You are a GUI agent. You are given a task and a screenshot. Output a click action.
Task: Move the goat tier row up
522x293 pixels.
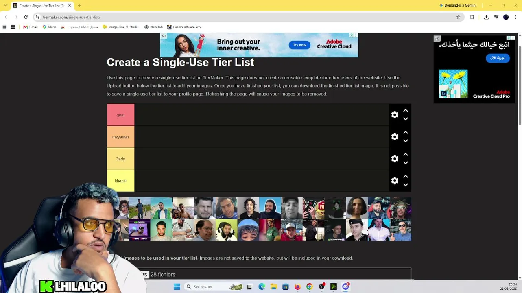[x=406, y=110]
